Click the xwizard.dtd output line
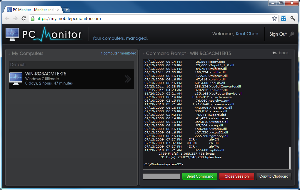 pyautogui.click(x=185, y=115)
